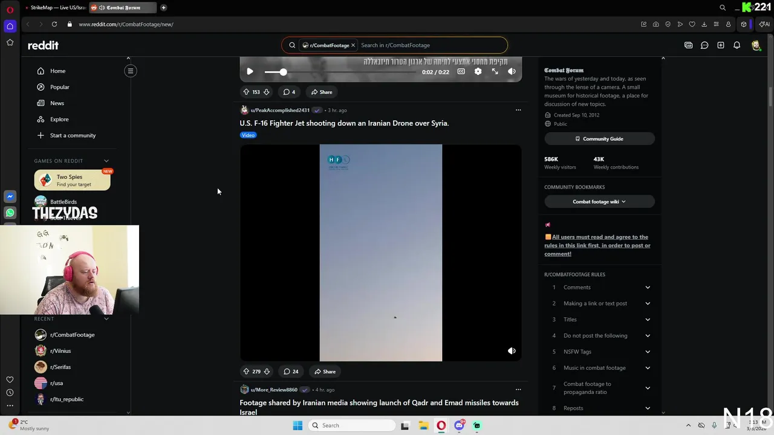Open the F-16 drone video thumbnail

381,253
